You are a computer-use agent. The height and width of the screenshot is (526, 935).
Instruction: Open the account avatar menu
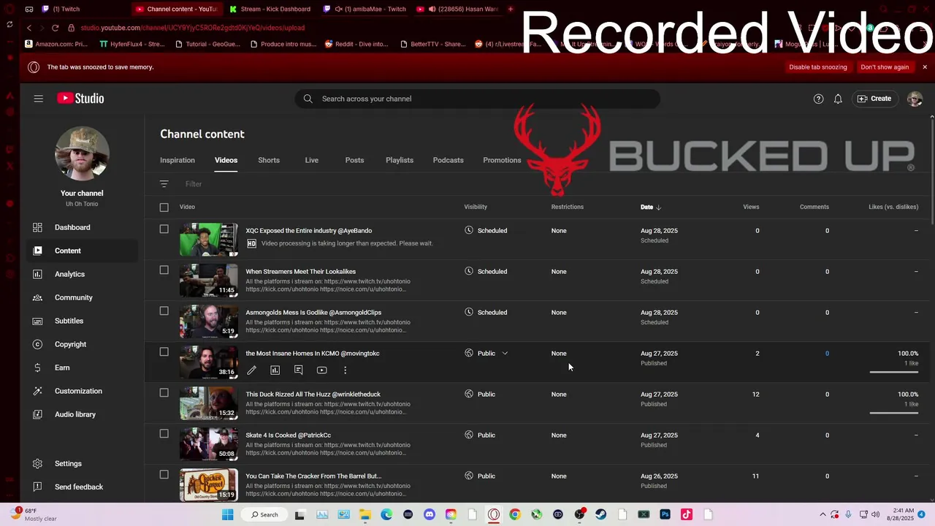point(915,99)
